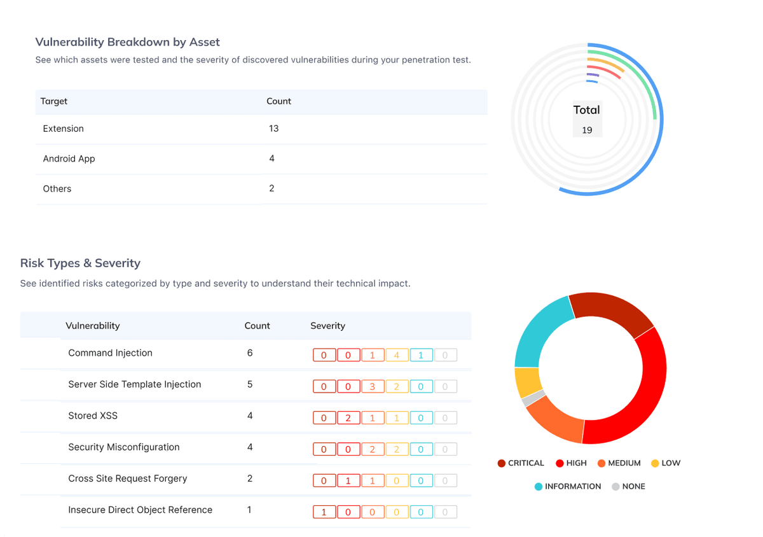Viewport: 763px width, 537px height.
Task: Click the CRITICAL legend marker below the donut chart
Action: coord(502,463)
